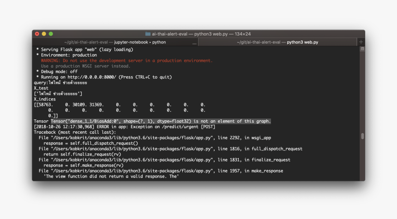Minimize the terminal window
397x219 pixels.
tap(44, 34)
